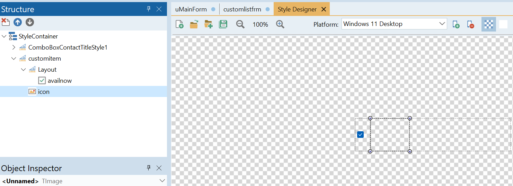Image resolution: width=513 pixels, height=186 pixels.
Task: Pin the Structure panel
Action: [149, 9]
